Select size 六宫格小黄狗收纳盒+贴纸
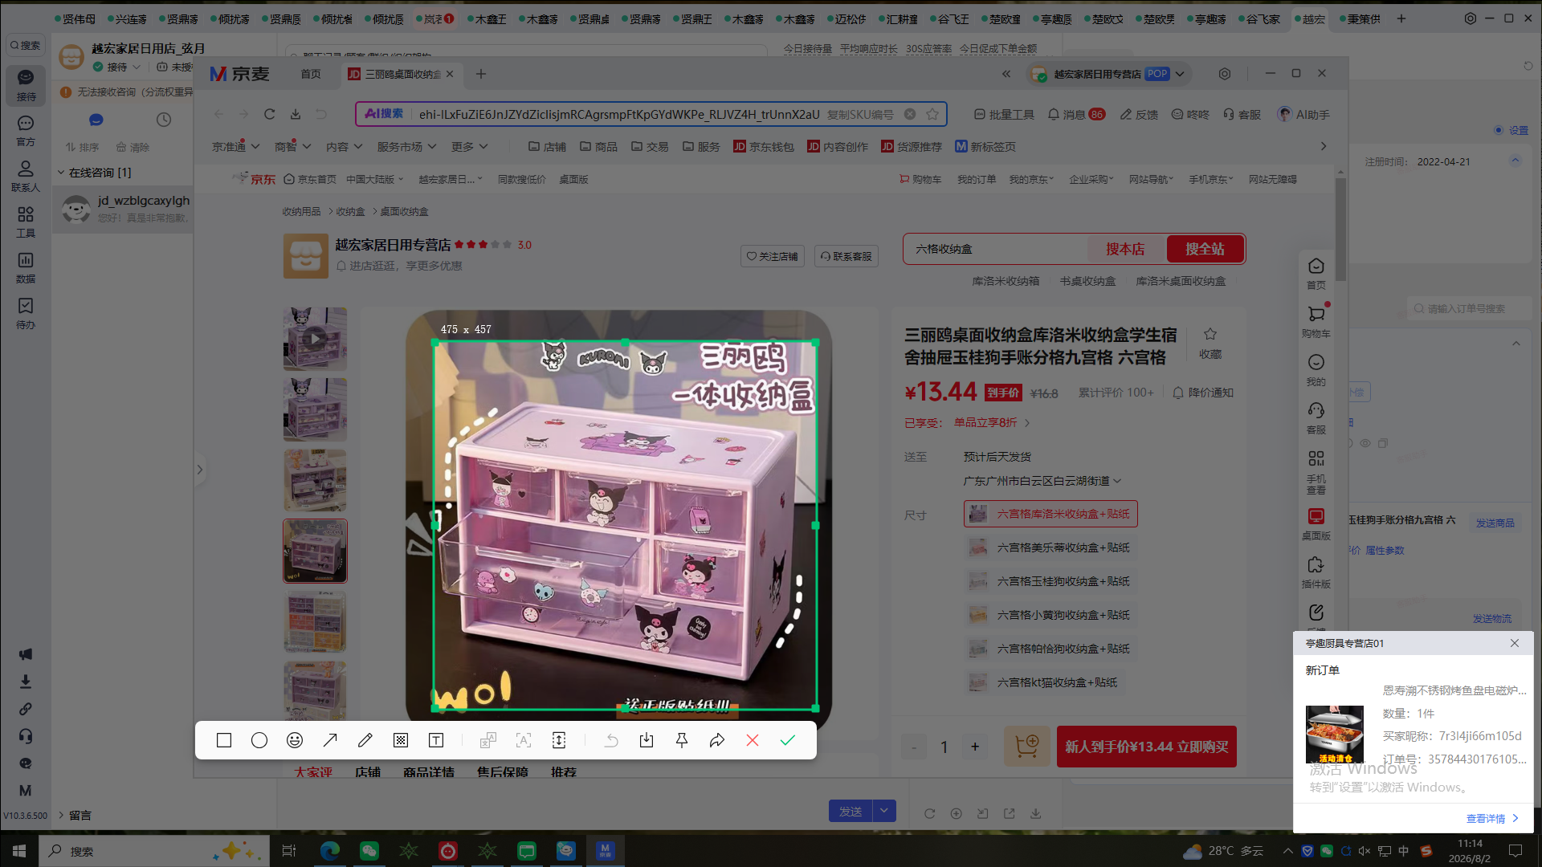 [1050, 615]
